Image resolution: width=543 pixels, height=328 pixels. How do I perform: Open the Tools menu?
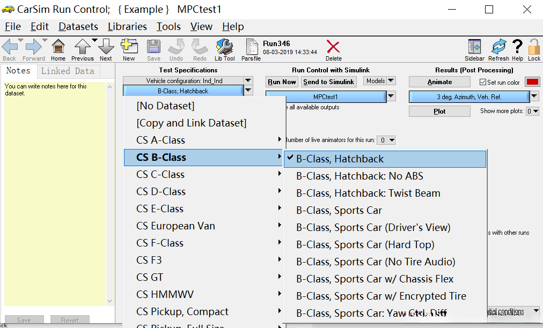click(x=168, y=27)
